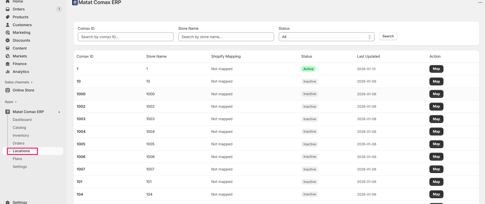Open the Dashboard page of Matat Comax
Screen dimensions: 485x204
tap(22, 120)
